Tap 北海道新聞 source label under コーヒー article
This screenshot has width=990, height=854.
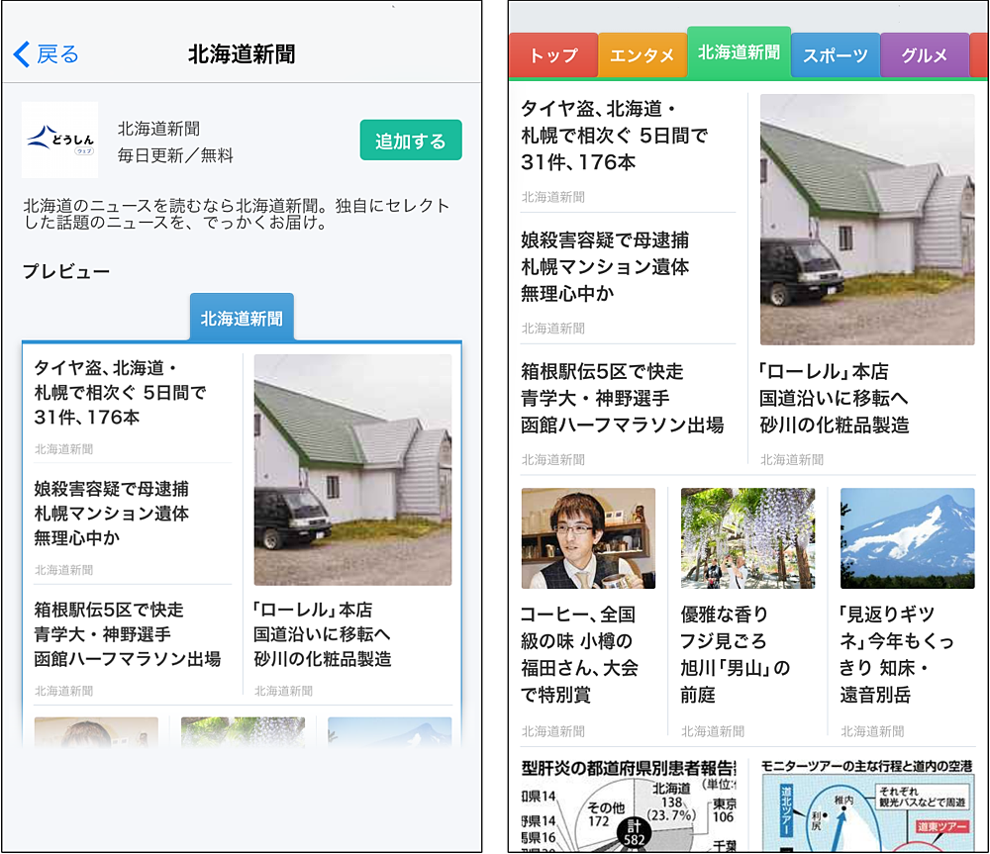553,731
